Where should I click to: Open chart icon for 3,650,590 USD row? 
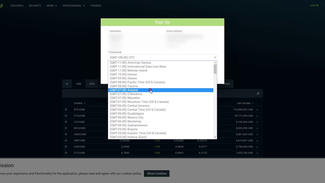point(257,128)
